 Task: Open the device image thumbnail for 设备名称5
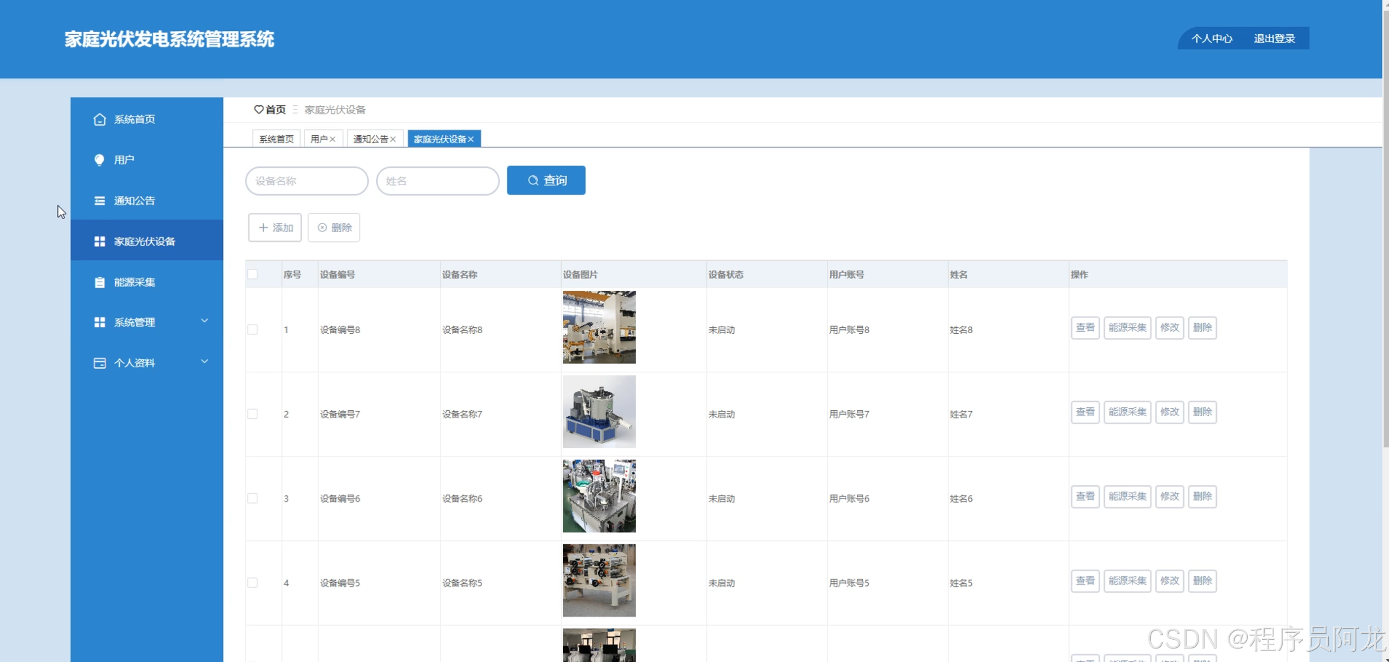[x=599, y=581]
